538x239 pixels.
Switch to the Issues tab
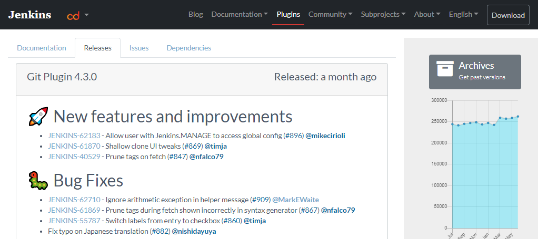point(139,48)
